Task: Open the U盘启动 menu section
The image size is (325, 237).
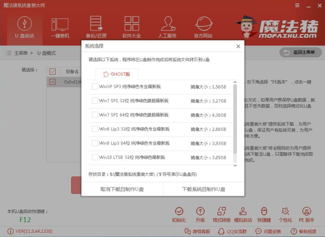Action: click(23, 26)
